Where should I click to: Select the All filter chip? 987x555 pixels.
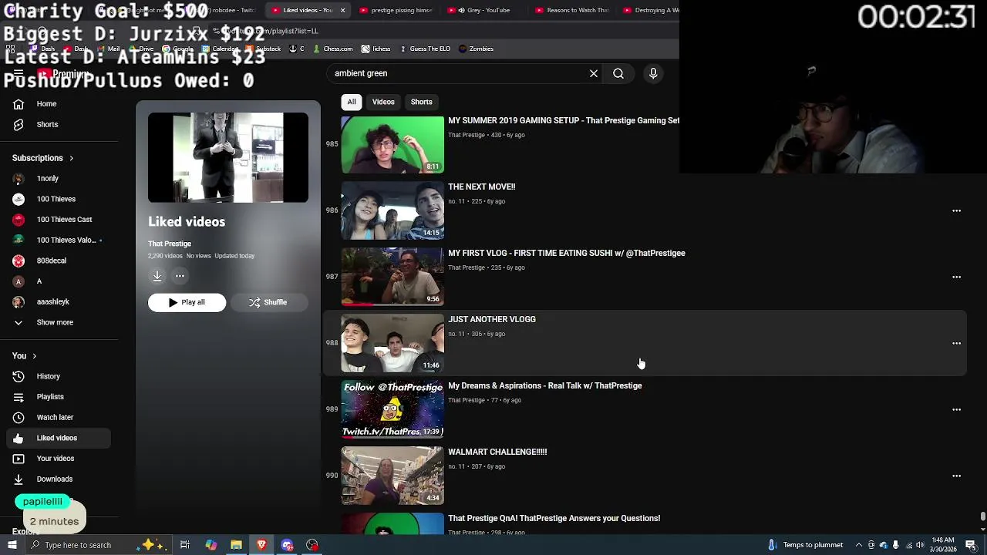[352, 102]
